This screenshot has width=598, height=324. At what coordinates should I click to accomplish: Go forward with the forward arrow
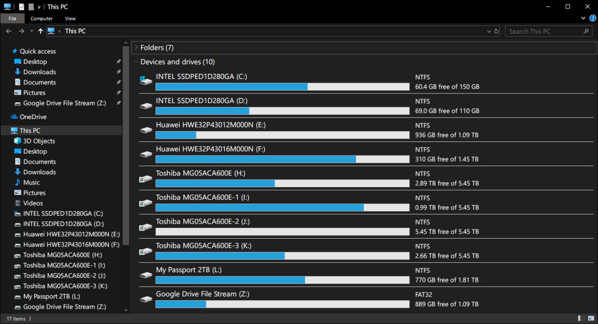coord(21,31)
